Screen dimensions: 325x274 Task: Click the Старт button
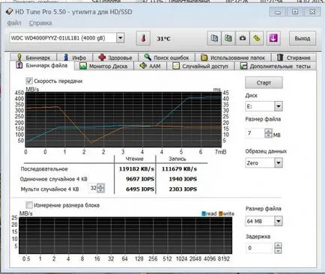pyautogui.click(x=264, y=82)
